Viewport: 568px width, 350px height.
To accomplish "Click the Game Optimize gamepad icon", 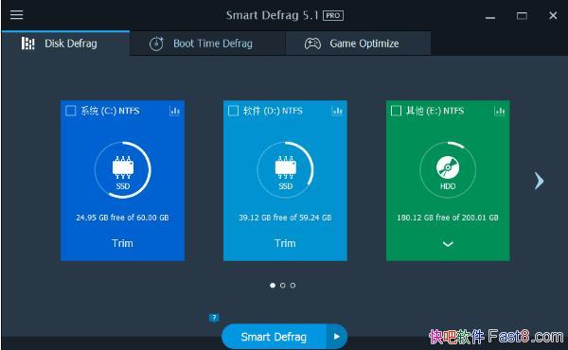I will (312, 44).
